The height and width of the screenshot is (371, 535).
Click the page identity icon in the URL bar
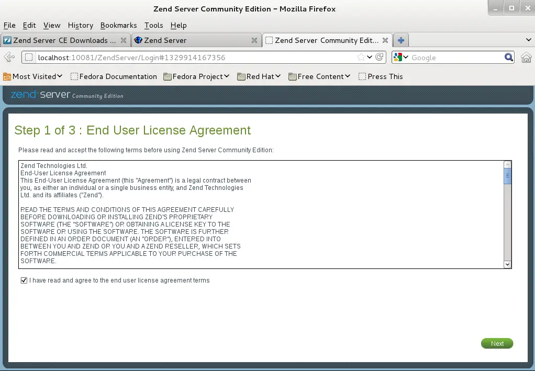[29, 57]
